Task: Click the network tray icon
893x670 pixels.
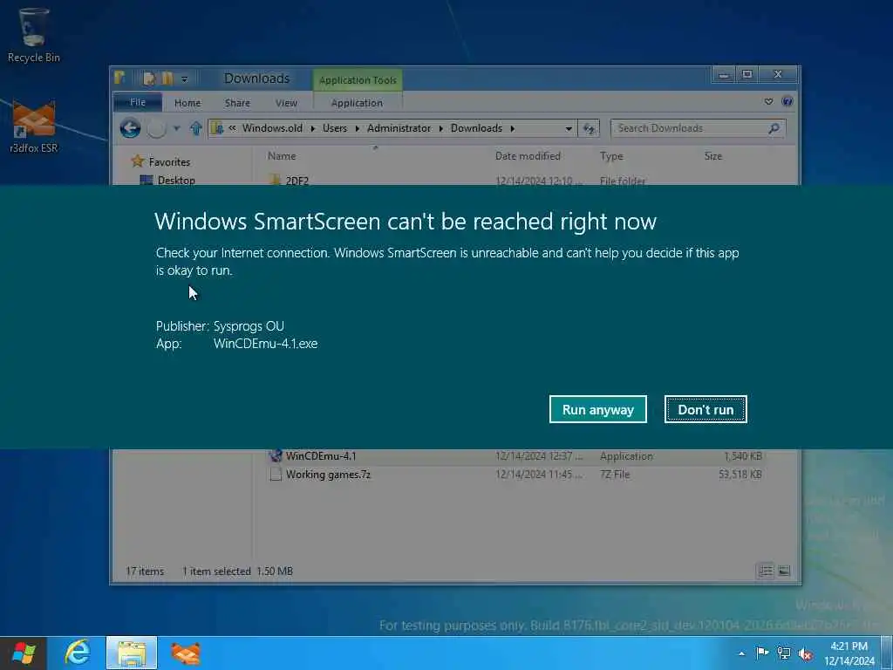Action: (784, 653)
